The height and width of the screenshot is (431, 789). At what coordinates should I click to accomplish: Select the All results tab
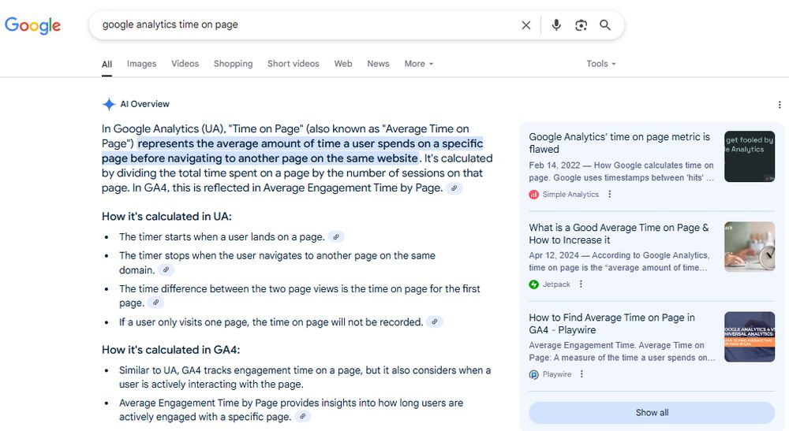point(107,65)
